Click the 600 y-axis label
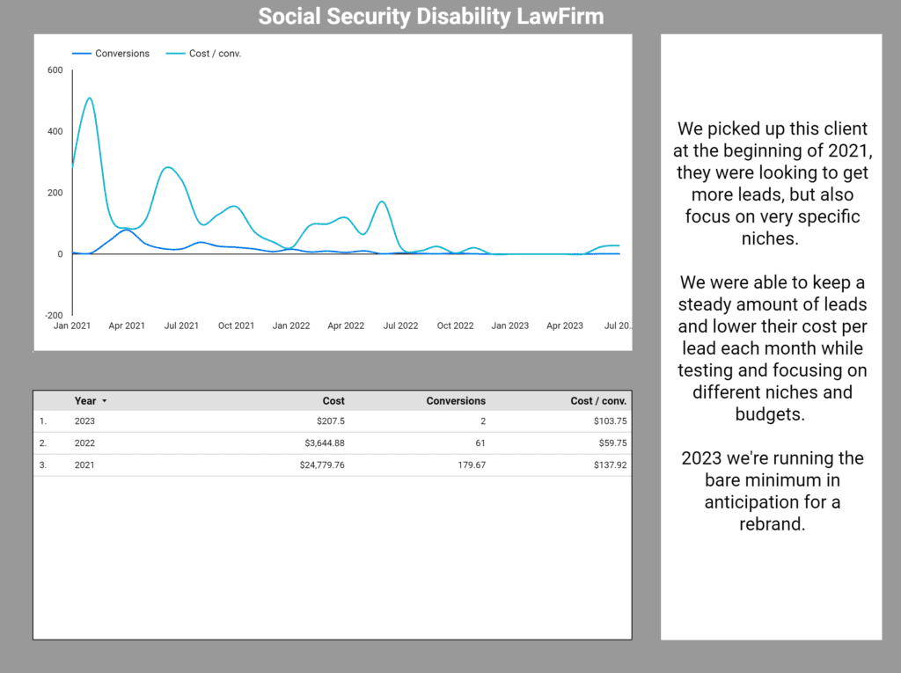The image size is (901, 673). click(x=55, y=70)
